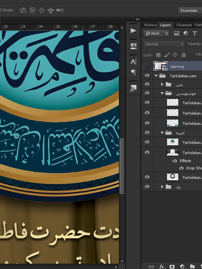This screenshot has height=269, width=202.
Task: Open the Kind filter dropdown
Action: coord(156,33)
